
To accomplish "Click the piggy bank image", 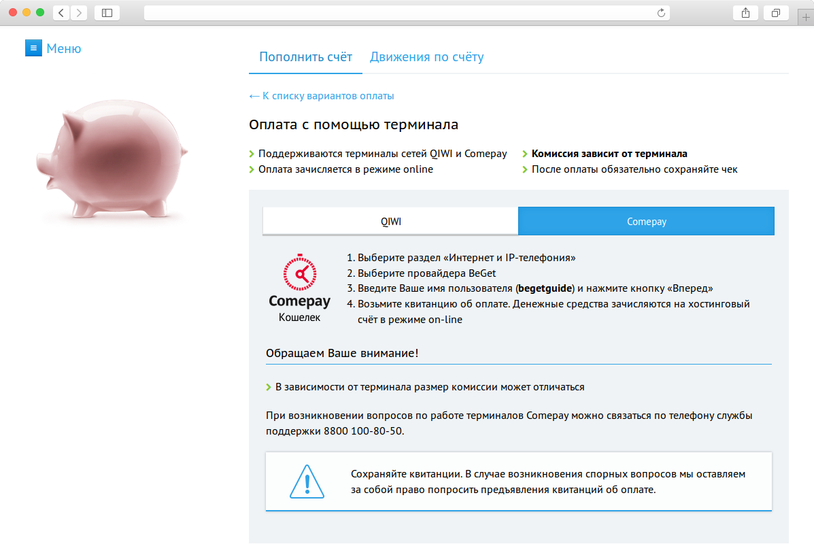I will 112,158.
